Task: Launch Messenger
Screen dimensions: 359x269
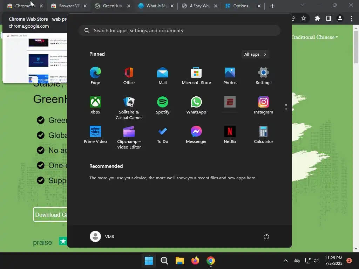Action: (x=196, y=135)
